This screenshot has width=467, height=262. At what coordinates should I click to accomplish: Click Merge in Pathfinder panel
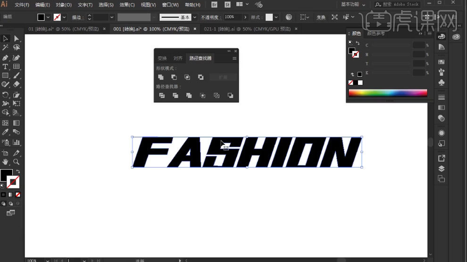point(189,96)
